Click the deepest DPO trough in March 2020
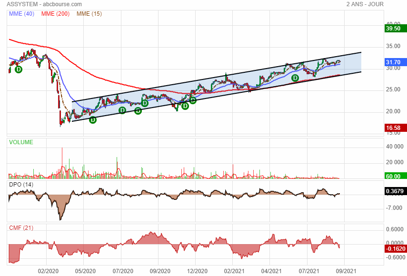 coord(60,218)
